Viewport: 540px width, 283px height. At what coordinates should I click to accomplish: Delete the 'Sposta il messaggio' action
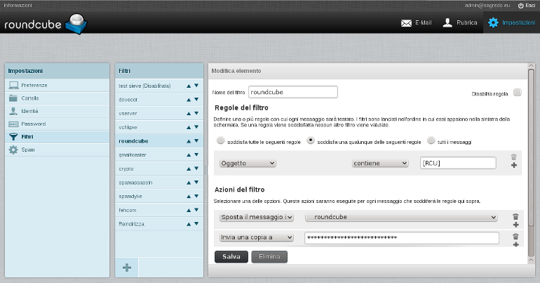pyautogui.click(x=515, y=216)
